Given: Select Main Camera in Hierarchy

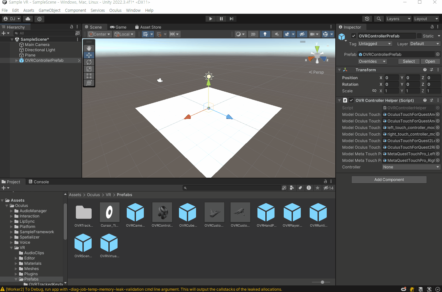Looking at the screenshot, I should tap(37, 45).
